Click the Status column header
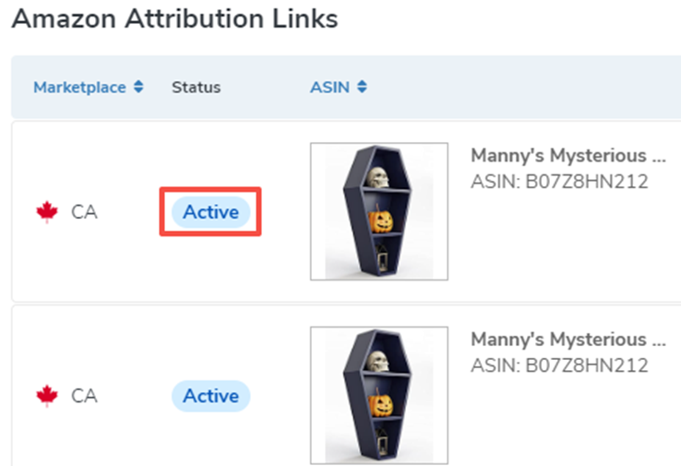681x466 pixels. 196,88
